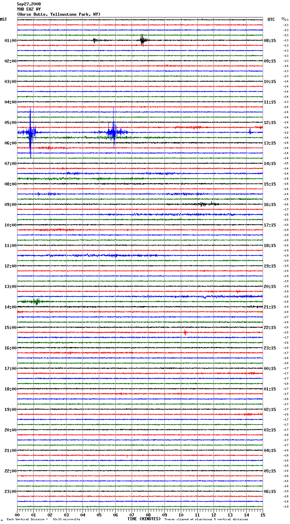Click the 11:15 UTC time label
The height and width of the screenshot is (524, 290).
pyautogui.click(x=270, y=102)
